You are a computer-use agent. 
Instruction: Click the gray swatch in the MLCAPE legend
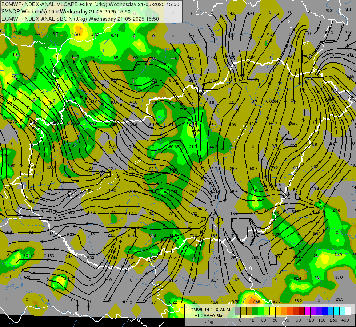point(238,311)
